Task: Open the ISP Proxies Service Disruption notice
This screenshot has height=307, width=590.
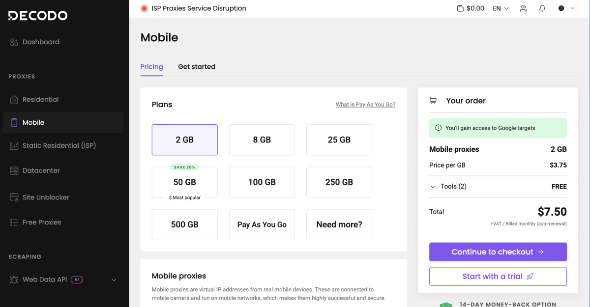Action: point(199,8)
